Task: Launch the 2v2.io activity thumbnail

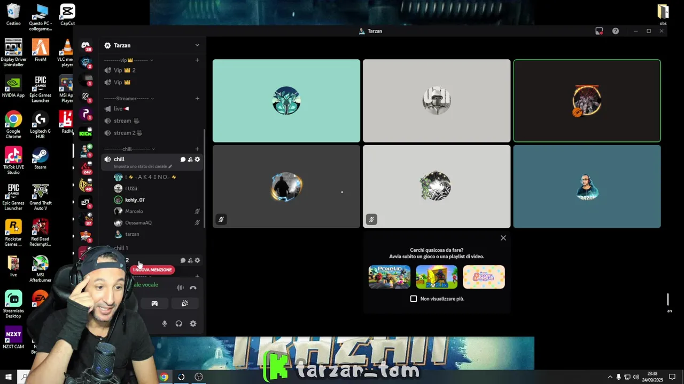Action: tap(437, 277)
